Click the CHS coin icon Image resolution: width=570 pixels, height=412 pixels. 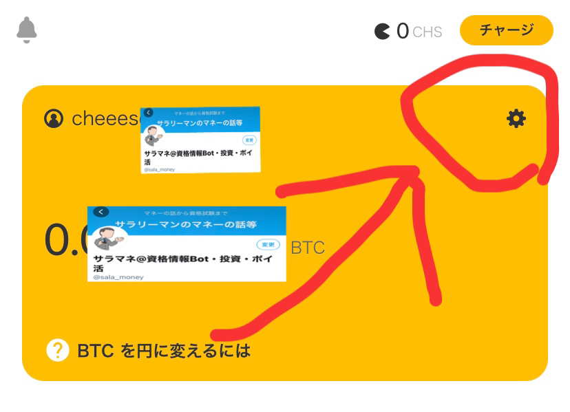(x=382, y=31)
